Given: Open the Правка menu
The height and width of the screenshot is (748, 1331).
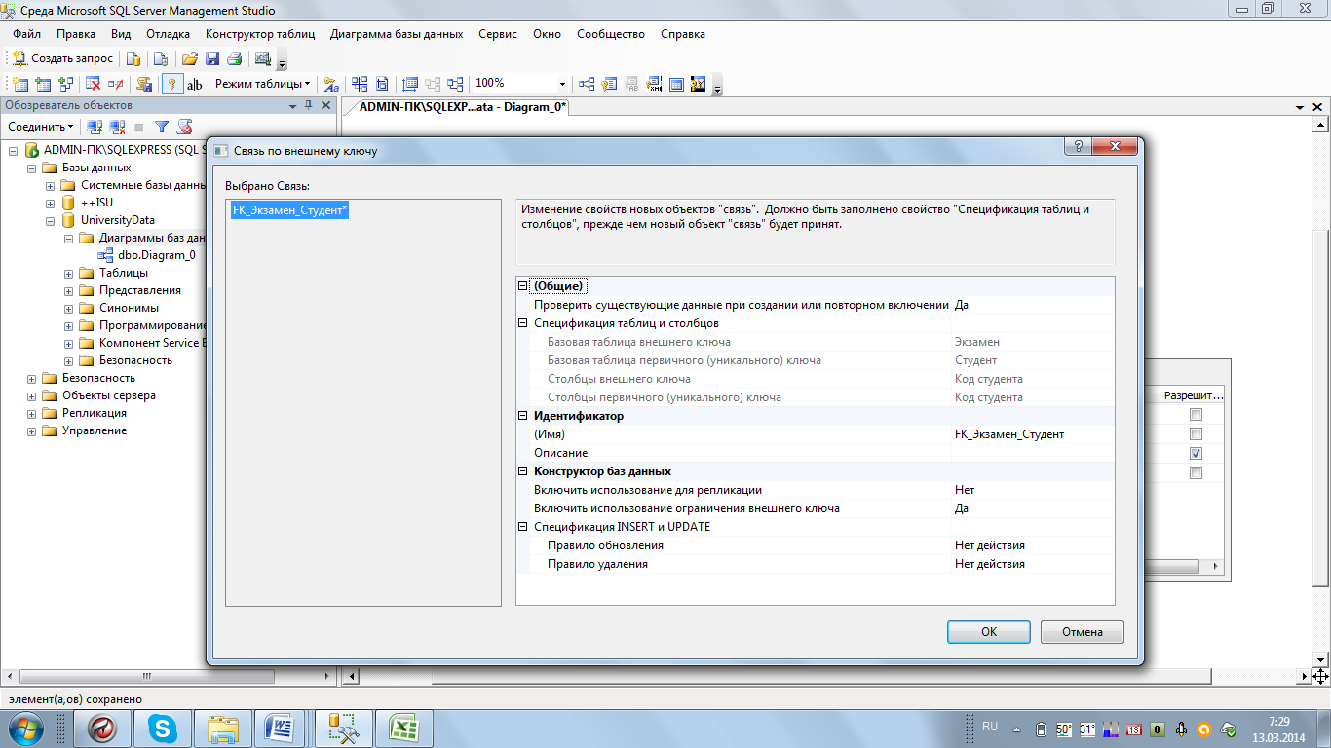Looking at the screenshot, I should [x=76, y=34].
